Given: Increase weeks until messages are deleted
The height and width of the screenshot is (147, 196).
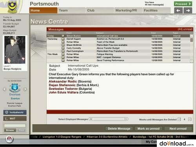Looking at the screenshot, I should pyautogui.click(x=190, y=119).
